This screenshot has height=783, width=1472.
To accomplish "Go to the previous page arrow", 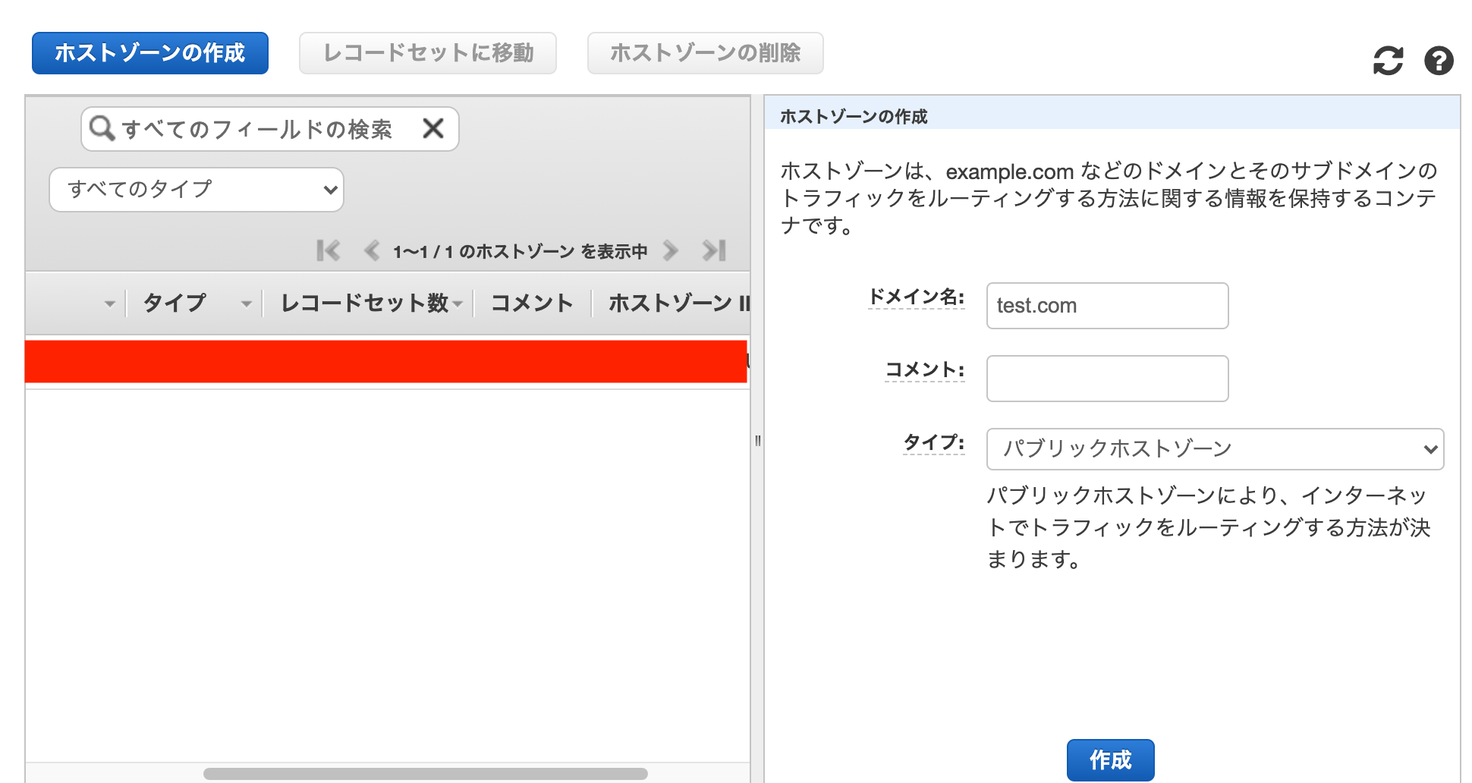I will (371, 250).
